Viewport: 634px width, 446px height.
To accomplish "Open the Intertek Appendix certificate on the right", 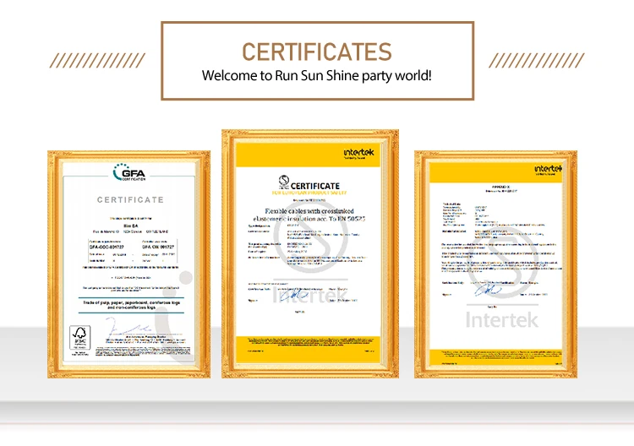I will pos(495,264).
